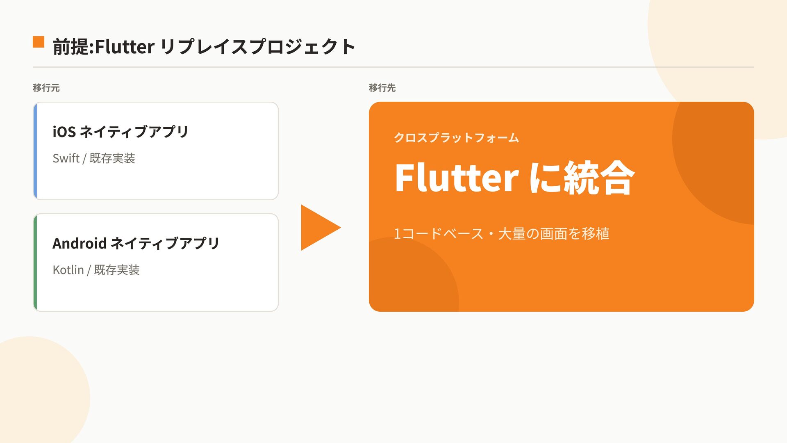Select the クロスプラットフォーム caption
This screenshot has height=443, width=787.
point(456,137)
